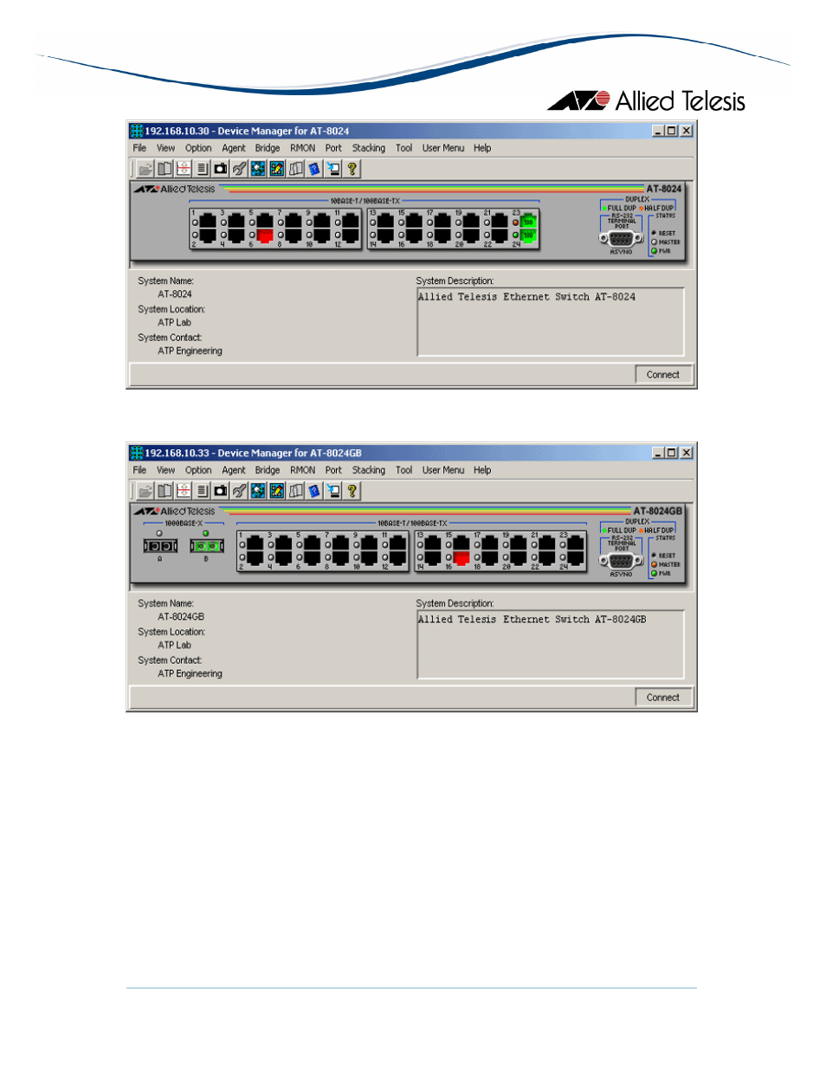Open the Help menu in AT-8024 window
826x1069 pixels.
pyautogui.click(x=482, y=148)
